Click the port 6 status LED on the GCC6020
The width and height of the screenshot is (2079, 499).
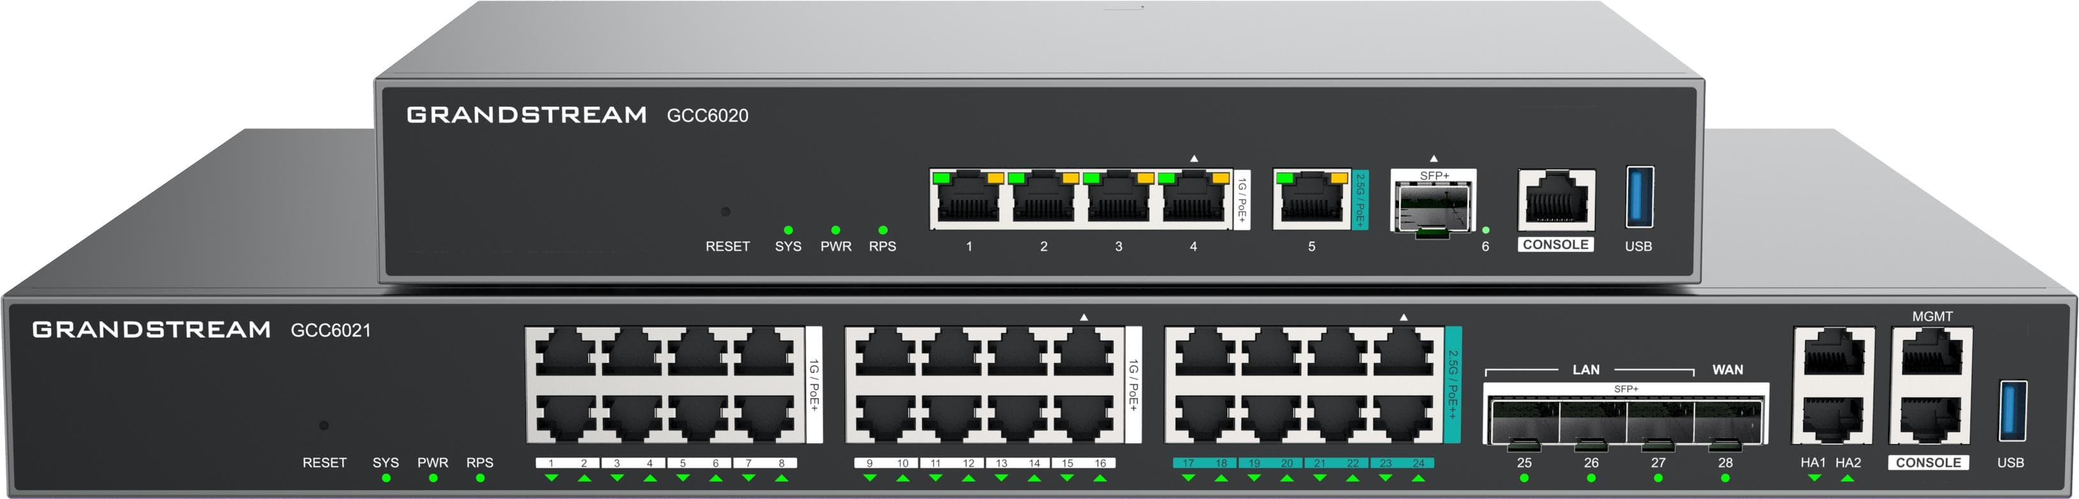(1486, 230)
